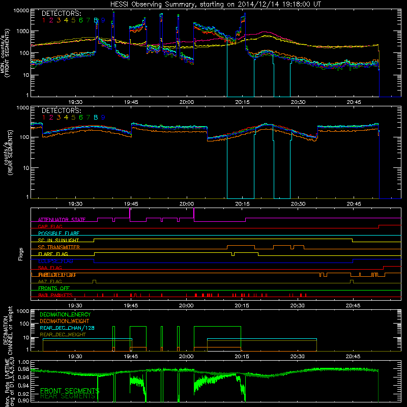The height and width of the screenshot is (407, 407).
Task: Click red detector 1 in rear segments legend
Action: point(44,118)
